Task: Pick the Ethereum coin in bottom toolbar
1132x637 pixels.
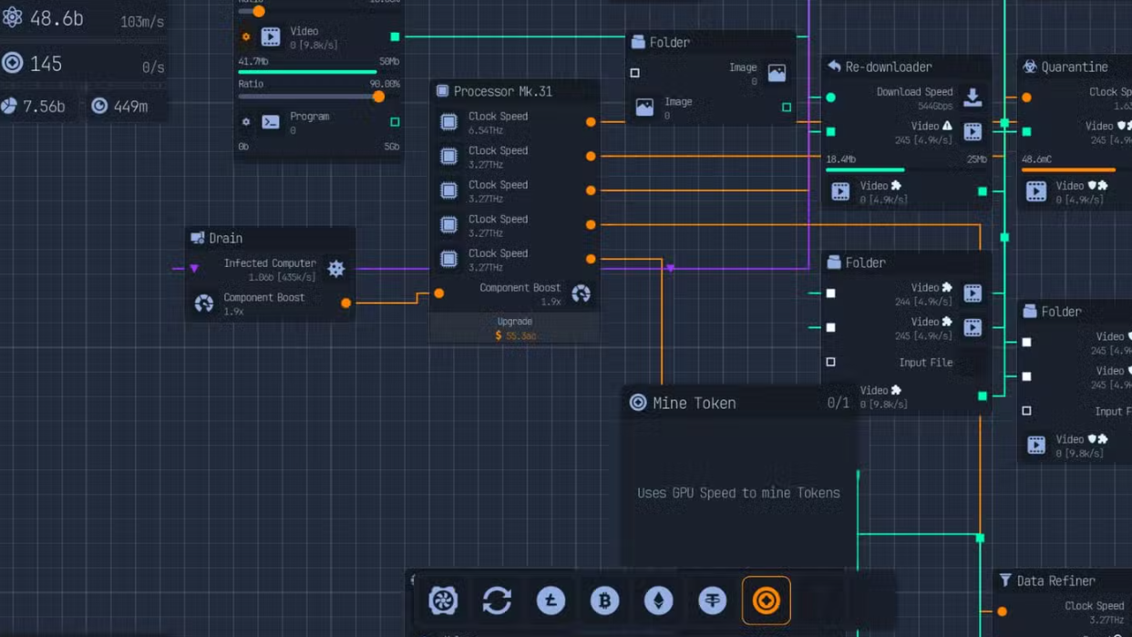Action: (x=658, y=601)
